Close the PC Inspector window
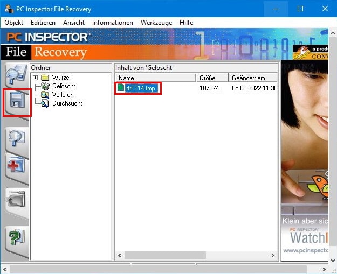 click(325, 9)
